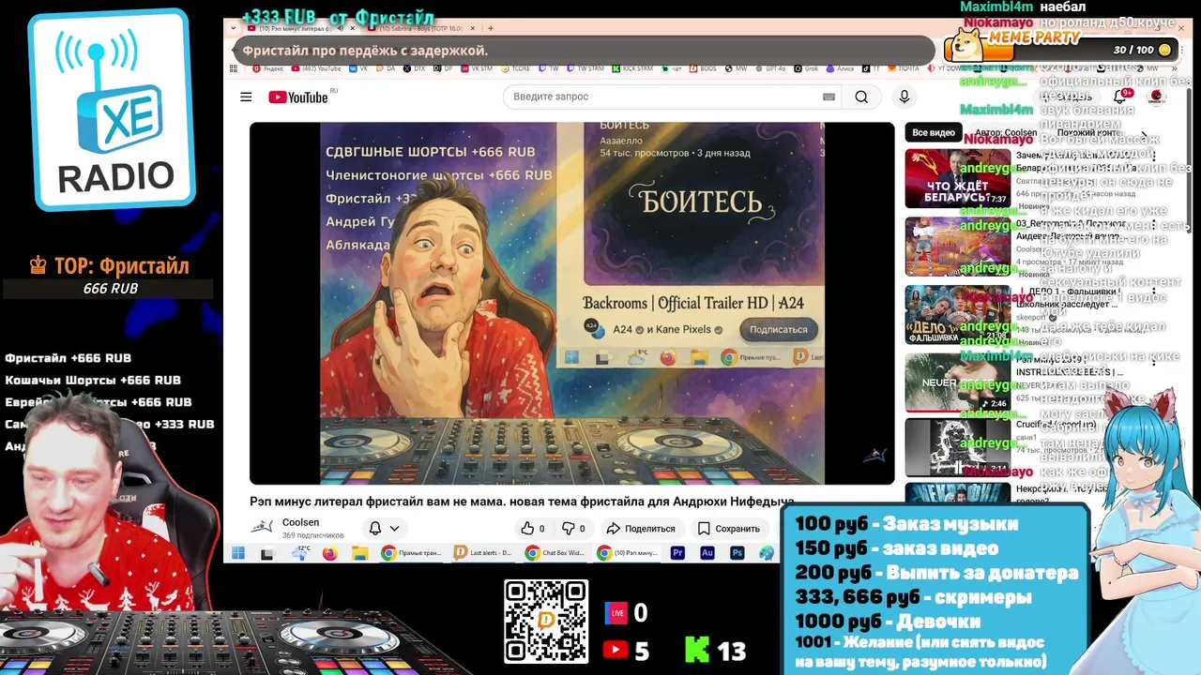
Task: Open the Coolsen channel avatar
Action: 263,528
